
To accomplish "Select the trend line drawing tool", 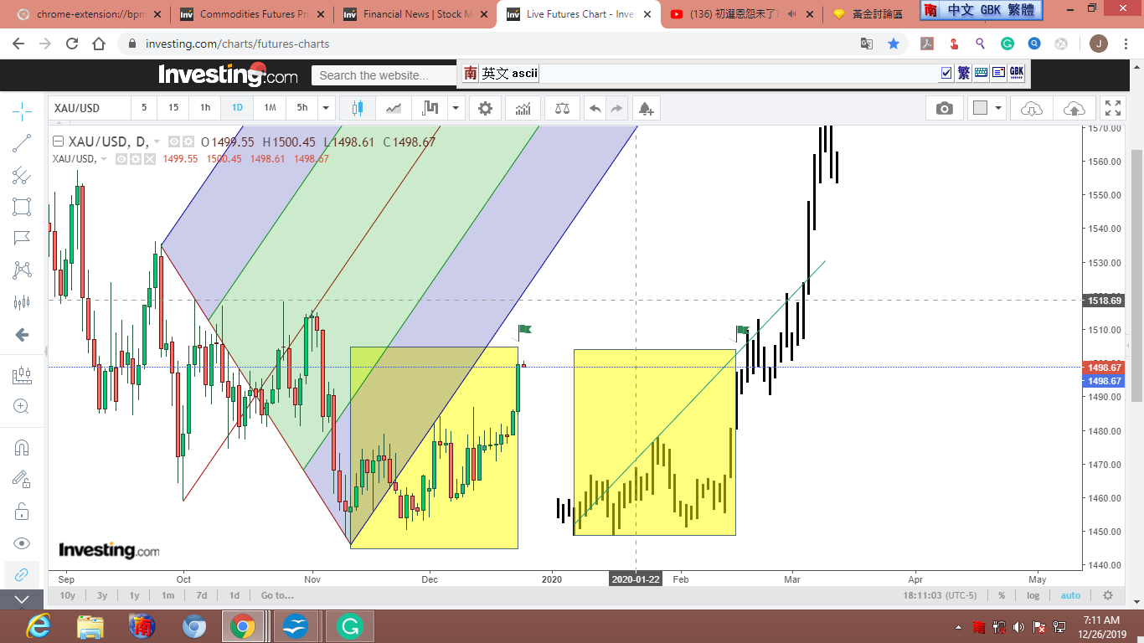I will click(22, 143).
